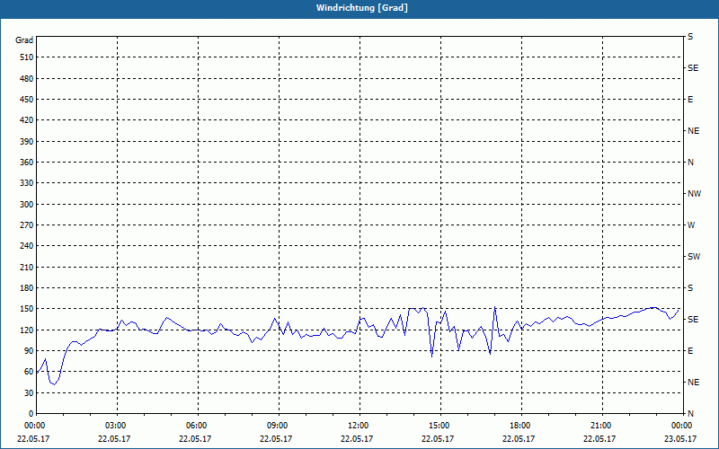Click the time label "09:00"
Viewport: 719px width, 449px height.
[279, 426]
